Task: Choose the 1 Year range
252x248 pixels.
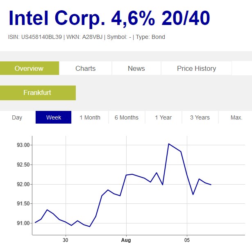Action: (x=163, y=117)
